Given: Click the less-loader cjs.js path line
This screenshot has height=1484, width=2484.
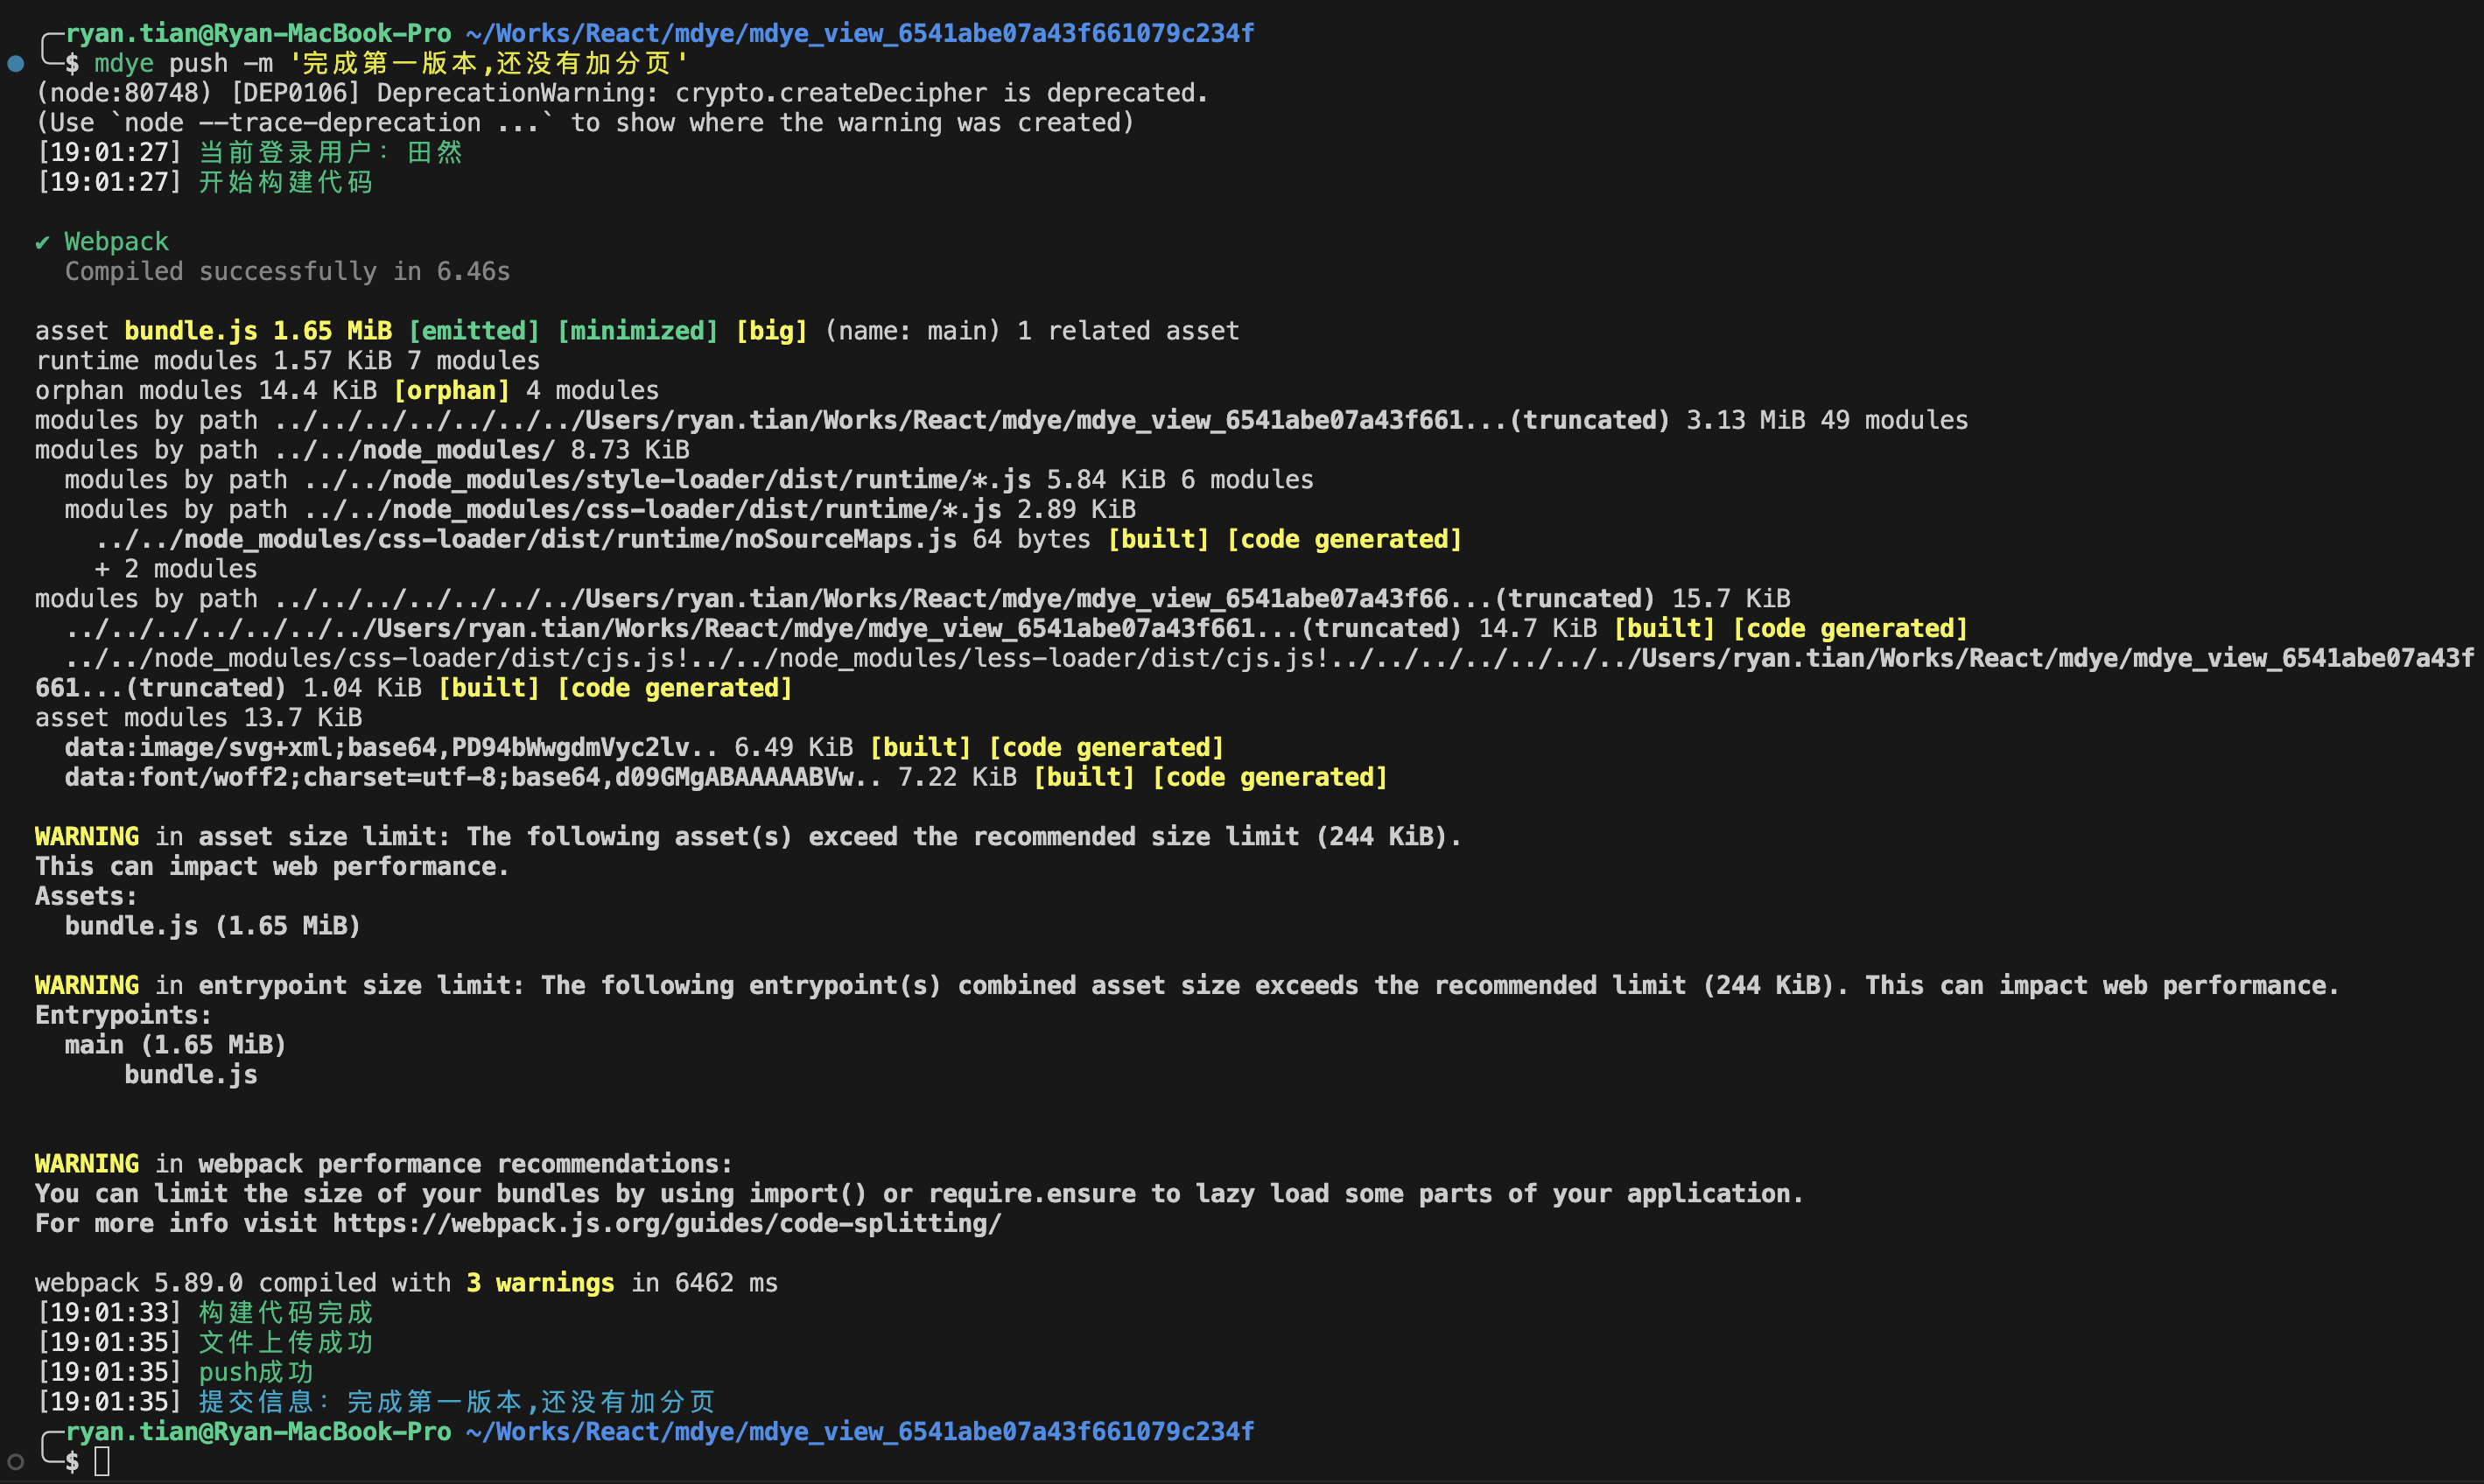Looking at the screenshot, I should [1255, 673].
